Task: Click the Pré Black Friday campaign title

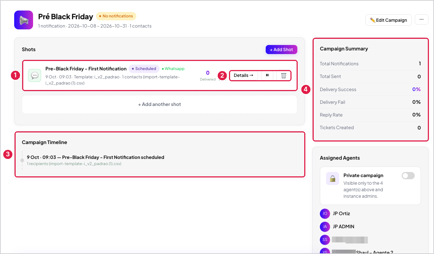Action: pyautogui.click(x=65, y=17)
